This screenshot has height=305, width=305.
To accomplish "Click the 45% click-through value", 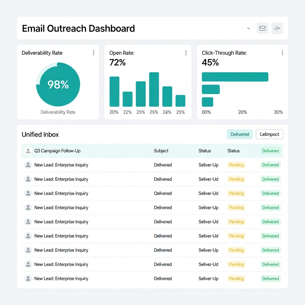I will click(210, 63).
